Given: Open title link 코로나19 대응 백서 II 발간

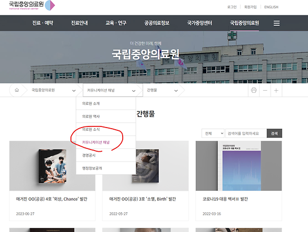Looking at the screenshot, I should [x=225, y=199].
